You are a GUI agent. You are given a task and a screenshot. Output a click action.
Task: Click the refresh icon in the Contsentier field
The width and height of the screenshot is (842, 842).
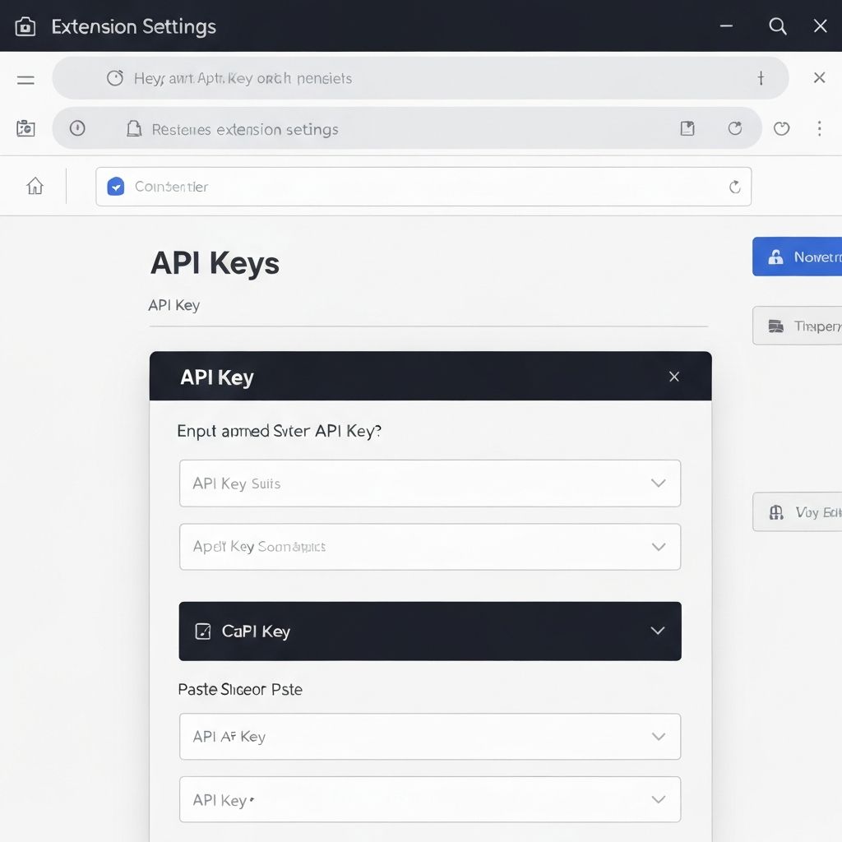734,187
